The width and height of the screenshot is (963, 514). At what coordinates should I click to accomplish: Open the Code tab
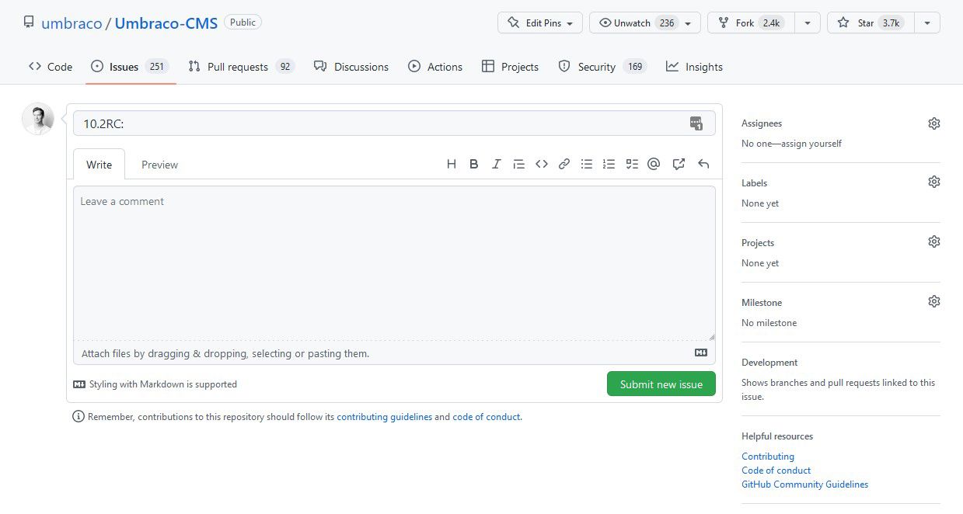51,67
